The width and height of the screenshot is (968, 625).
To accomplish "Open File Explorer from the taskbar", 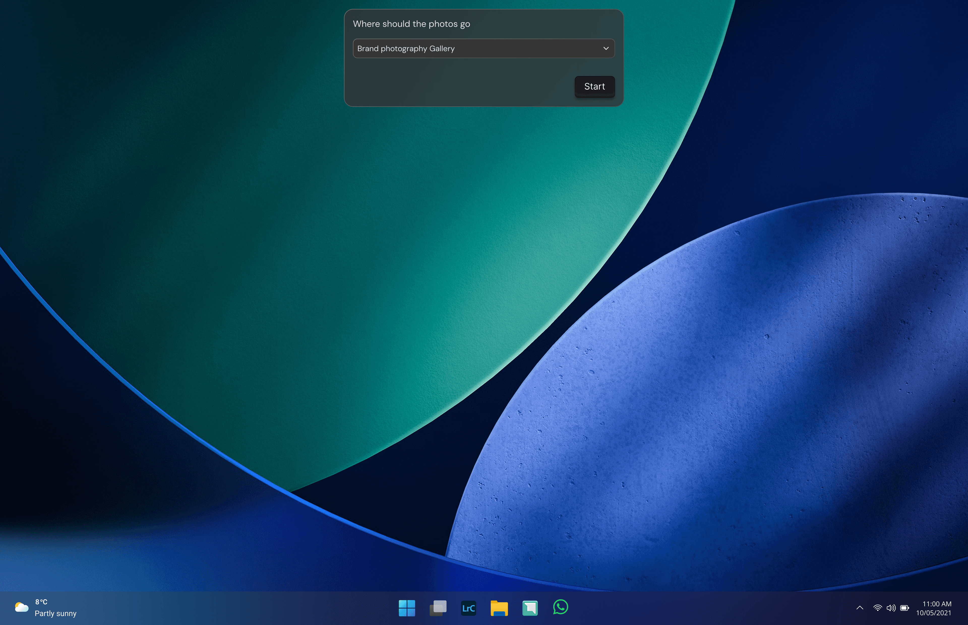I will [499, 608].
